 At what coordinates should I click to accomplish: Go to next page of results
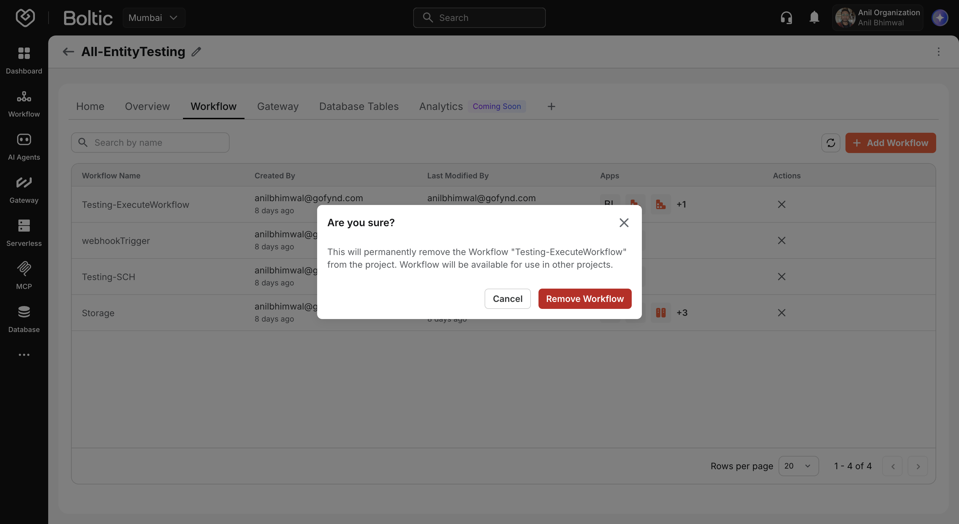(x=918, y=466)
